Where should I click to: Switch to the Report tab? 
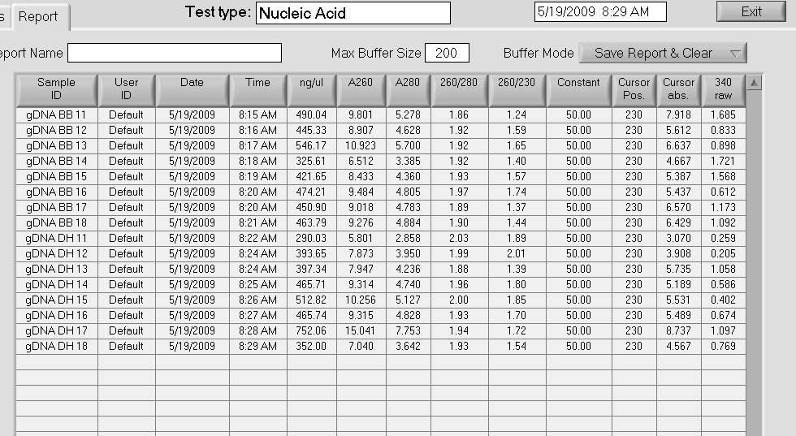tap(38, 16)
